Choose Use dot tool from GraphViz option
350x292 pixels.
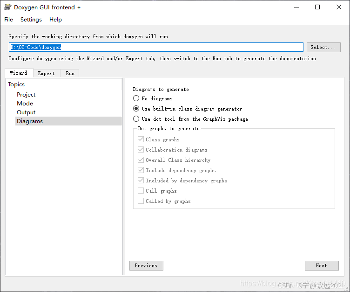pos(136,119)
